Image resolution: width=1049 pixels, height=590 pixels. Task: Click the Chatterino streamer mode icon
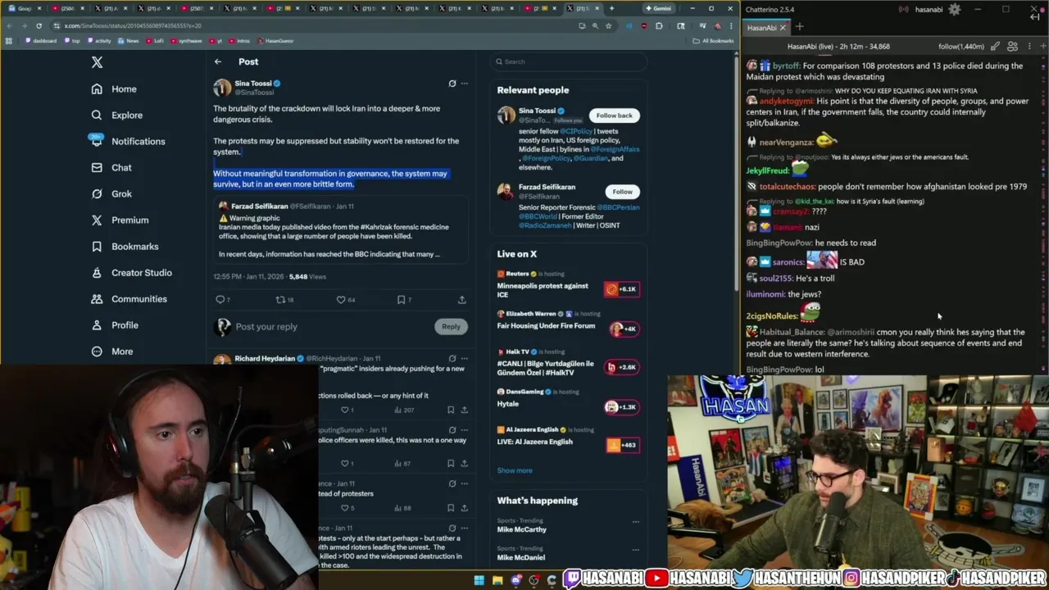(x=903, y=9)
